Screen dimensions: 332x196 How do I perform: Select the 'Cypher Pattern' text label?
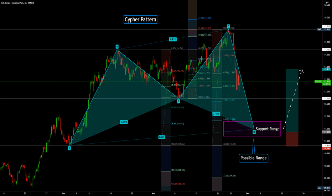tap(140, 20)
